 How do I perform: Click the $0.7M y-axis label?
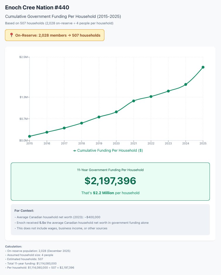pyautogui.click(x=23, y=119)
